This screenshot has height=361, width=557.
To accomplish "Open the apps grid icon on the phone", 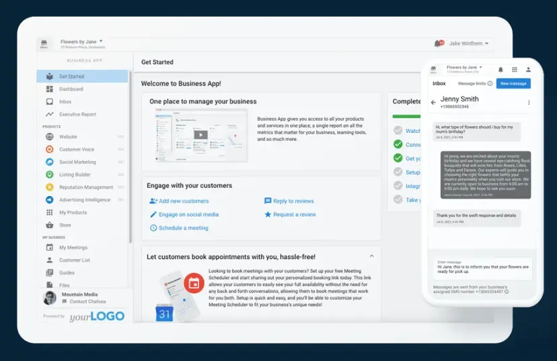I will (515, 69).
